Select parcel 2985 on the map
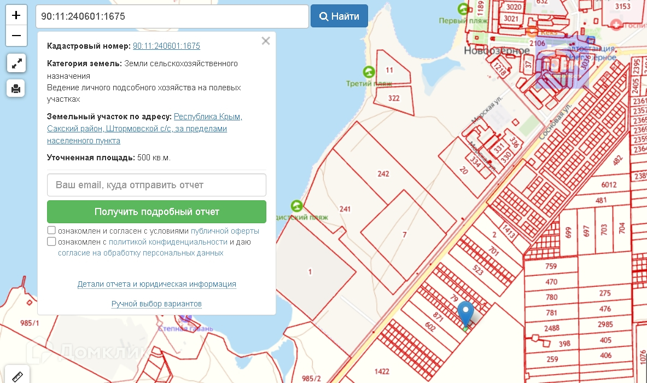Screen dimensions: 647x383 pos(605,324)
